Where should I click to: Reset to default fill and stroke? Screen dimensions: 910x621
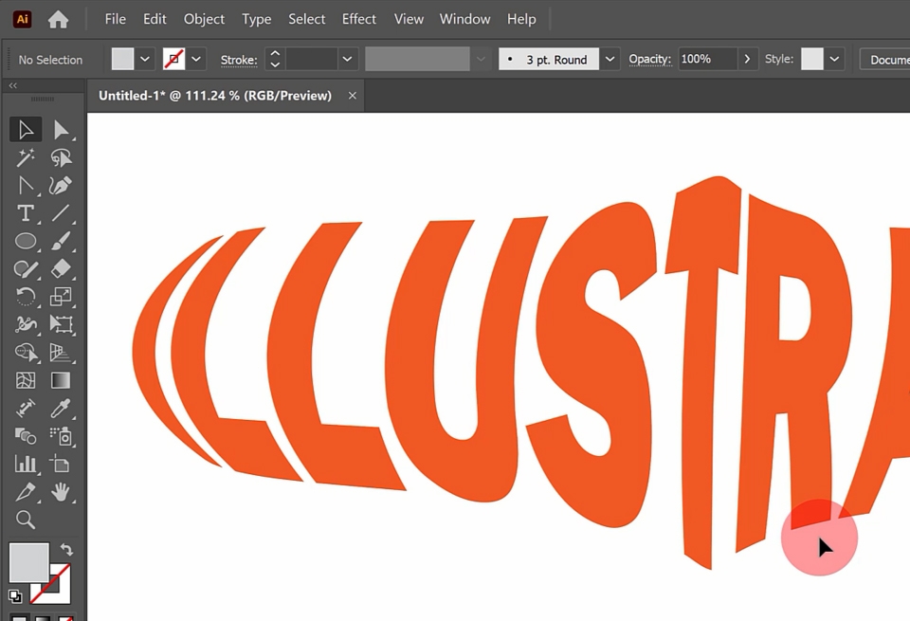(15, 595)
